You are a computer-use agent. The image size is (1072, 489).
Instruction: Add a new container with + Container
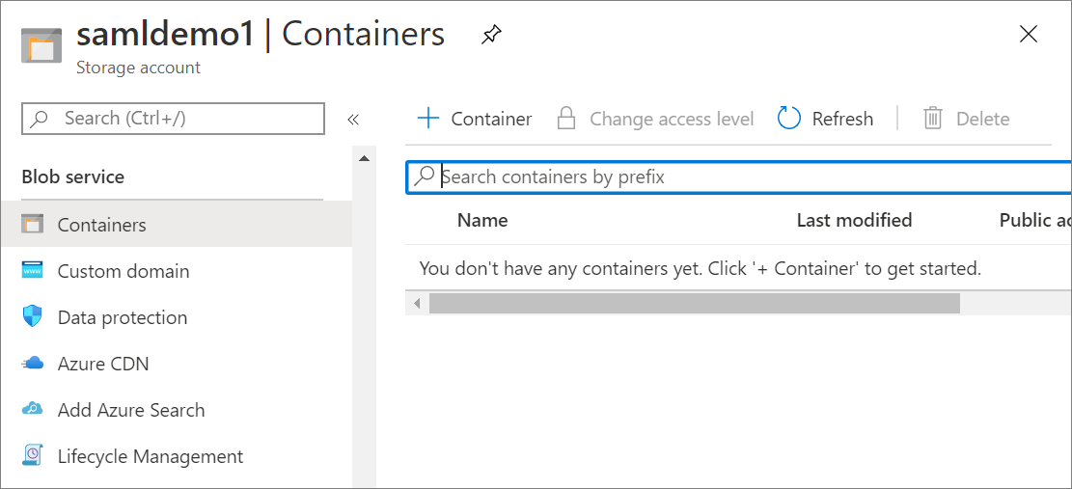(x=474, y=119)
